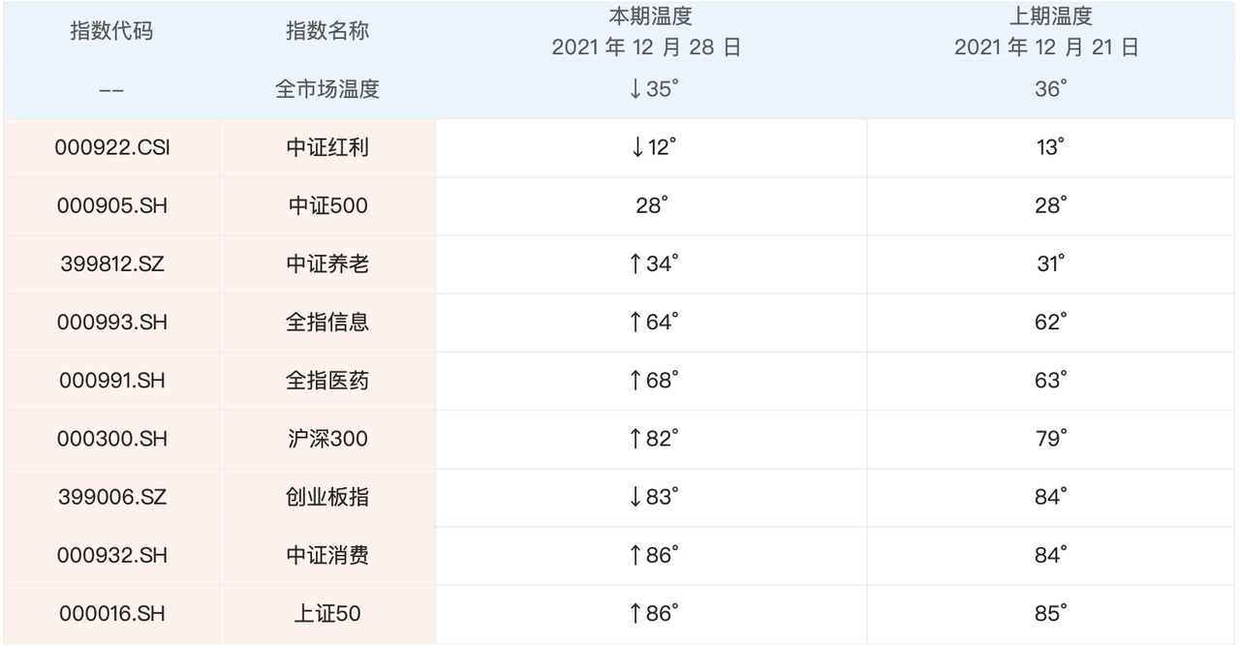Click the 全市场温度 row label
This screenshot has width=1240, height=648.
[327, 89]
